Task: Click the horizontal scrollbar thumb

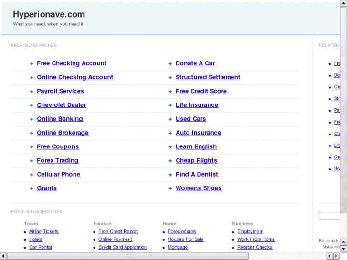Action: (128, 256)
